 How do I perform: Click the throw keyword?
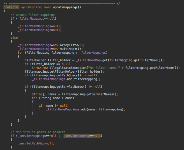[x=37, y=68]
